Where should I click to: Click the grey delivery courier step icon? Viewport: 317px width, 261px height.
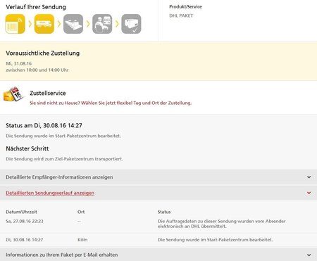[102, 24]
